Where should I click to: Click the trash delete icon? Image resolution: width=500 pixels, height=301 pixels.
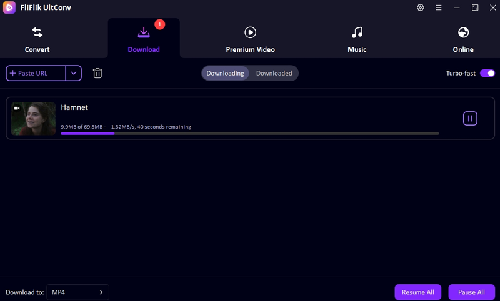[x=97, y=73]
